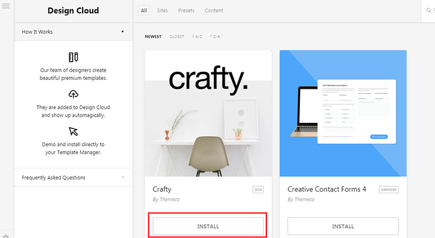Screen dimensions: 435x238
Task: Install Creative Contact Forms 4 template
Action: point(343,226)
